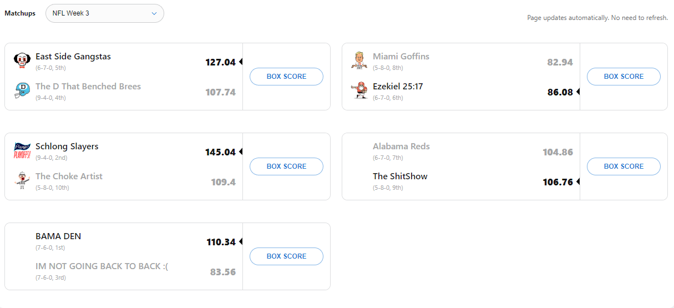This screenshot has width=674, height=308.
Task: View box score for Schlong Slayers game
Action: pos(286,166)
